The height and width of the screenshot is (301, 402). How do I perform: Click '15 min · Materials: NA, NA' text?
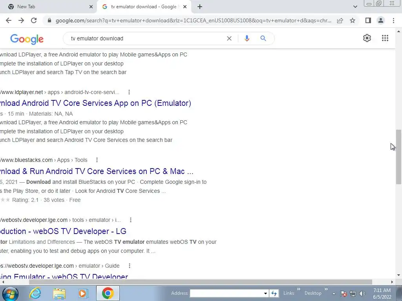pyautogui.click(x=40, y=114)
